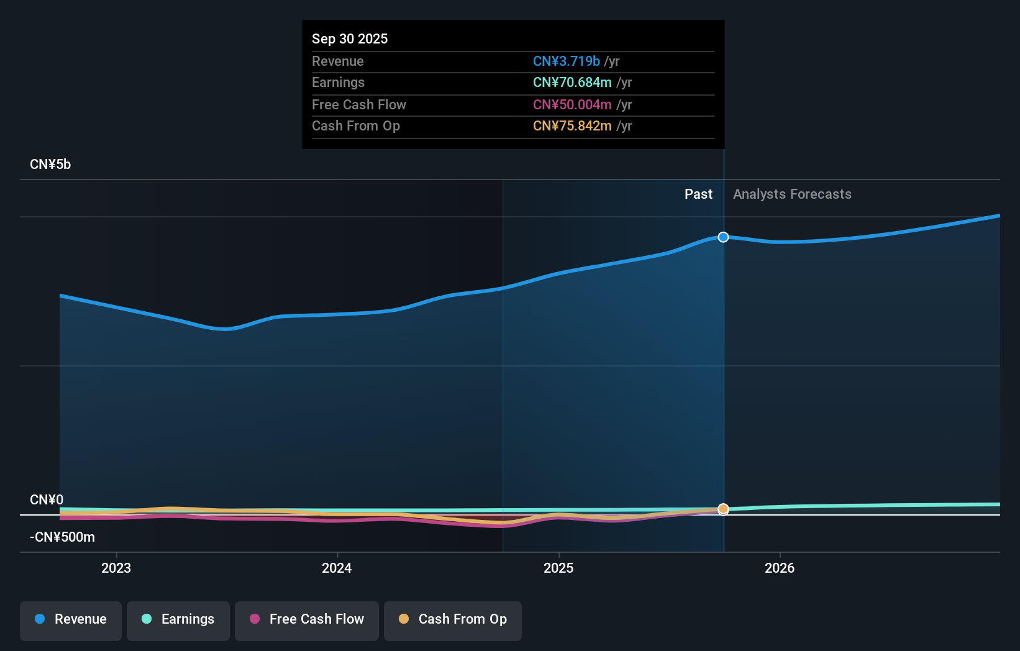Click the orange Cash From Op legend dot

click(x=404, y=619)
